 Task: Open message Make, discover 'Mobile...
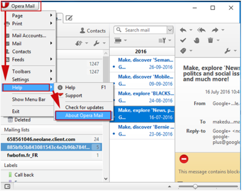[142, 80]
